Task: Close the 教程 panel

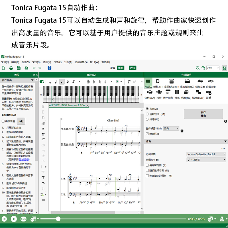Action: coord(37,75)
